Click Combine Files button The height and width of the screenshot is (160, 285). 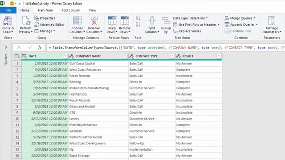[x=238, y=31]
